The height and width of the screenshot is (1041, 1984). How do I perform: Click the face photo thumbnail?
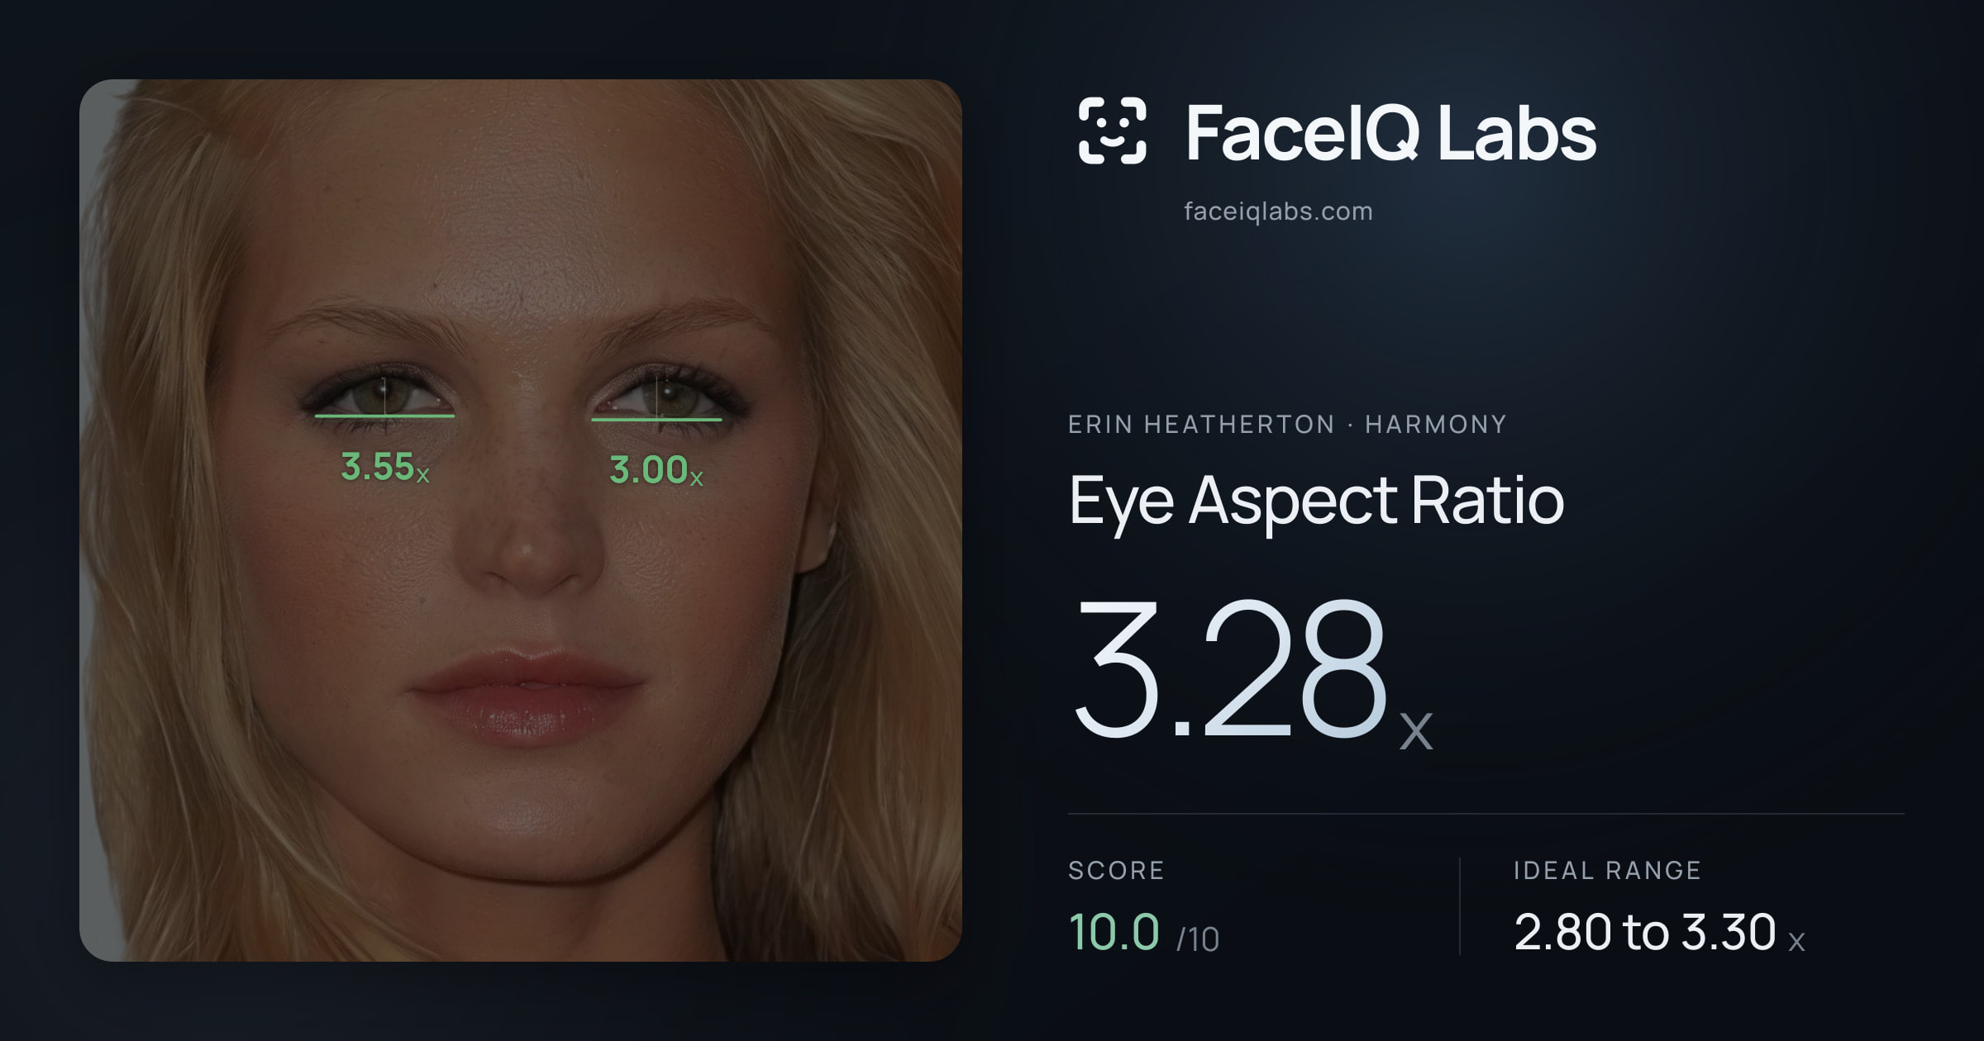coord(521,520)
